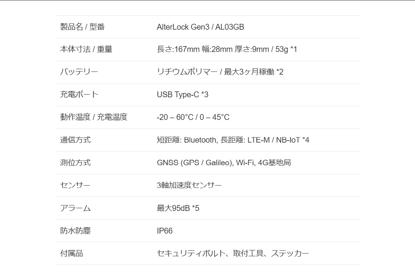Select the GNSS (GPS / Galileo) positioning value

pyautogui.click(x=224, y=163)
